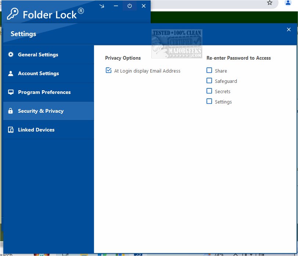298x256 pixels.
Task: Enable password re-entry for Settings
Action: pyautogui.click(x=209, y=101)
